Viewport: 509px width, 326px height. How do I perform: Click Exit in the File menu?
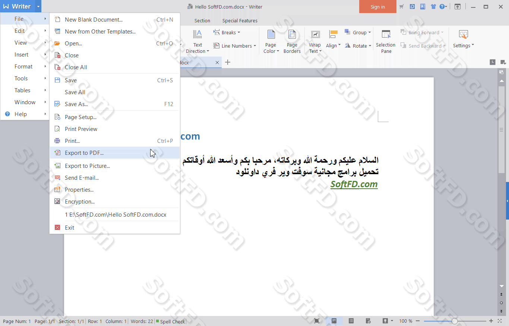pyautogui.click(x=115, y=228)
